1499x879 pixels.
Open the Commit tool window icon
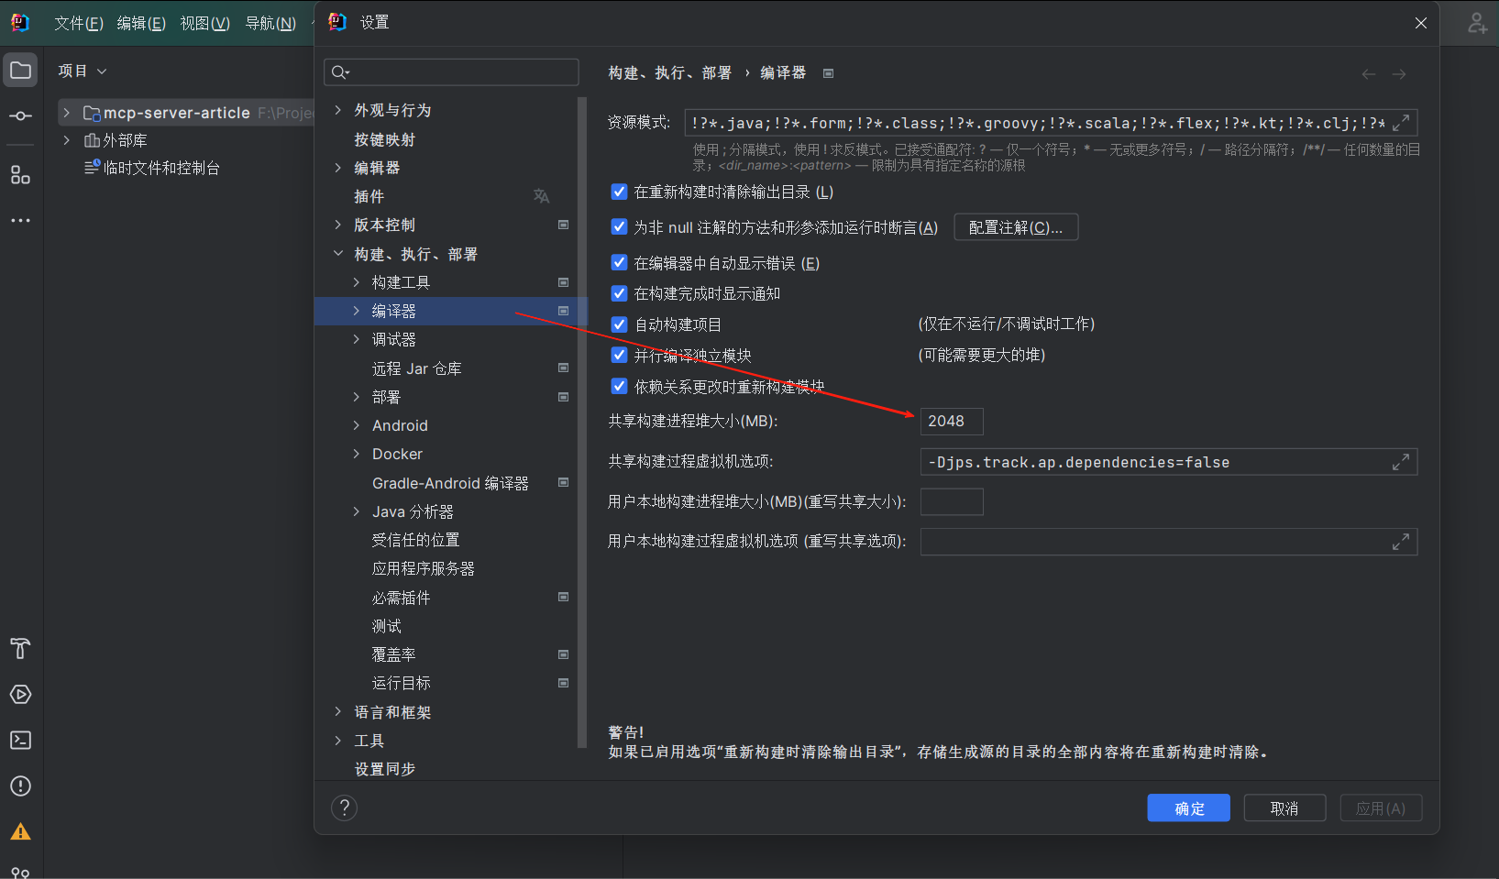[20, 116]
